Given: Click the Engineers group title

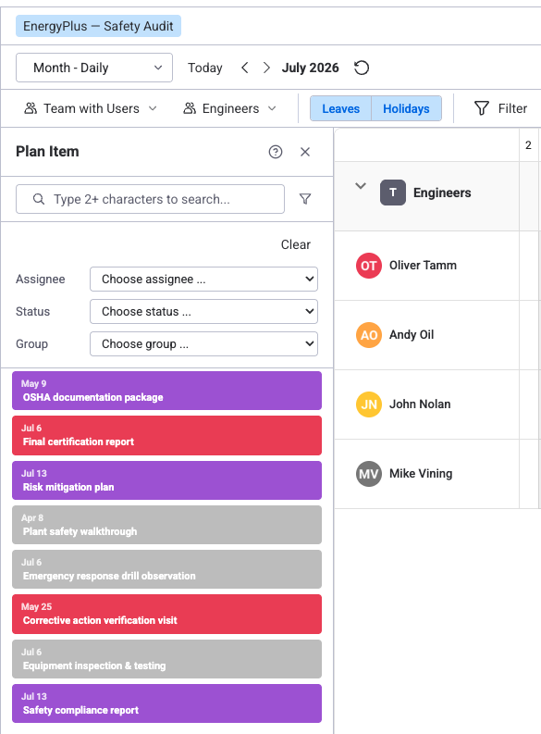Looking at the screenshot, I should coord(442,193).
